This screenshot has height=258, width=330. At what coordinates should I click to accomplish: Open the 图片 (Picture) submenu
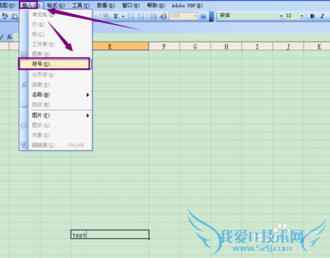pyautogui.click(x=55, y=115)
